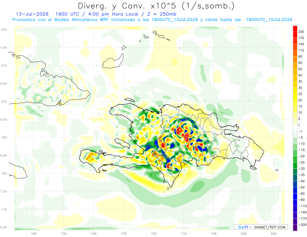Image resolution: width=307 pixels, height=237 pixels.
Task: Click the '1.5N' latitude tick label
Action: click(x=4, y=48)
